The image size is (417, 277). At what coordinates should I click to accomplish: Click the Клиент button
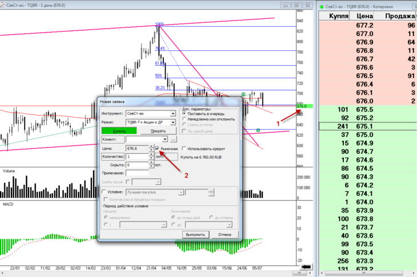click(x=113, y=139)
